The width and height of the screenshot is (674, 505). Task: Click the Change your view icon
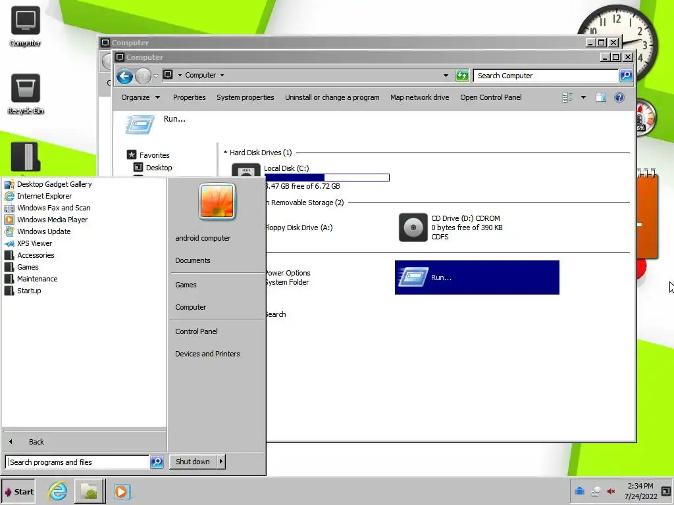567,97
